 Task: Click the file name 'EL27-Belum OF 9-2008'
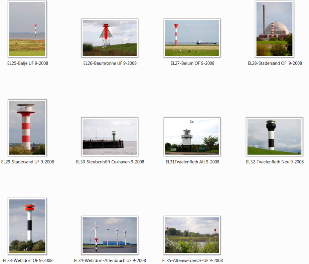pos(192,63)
